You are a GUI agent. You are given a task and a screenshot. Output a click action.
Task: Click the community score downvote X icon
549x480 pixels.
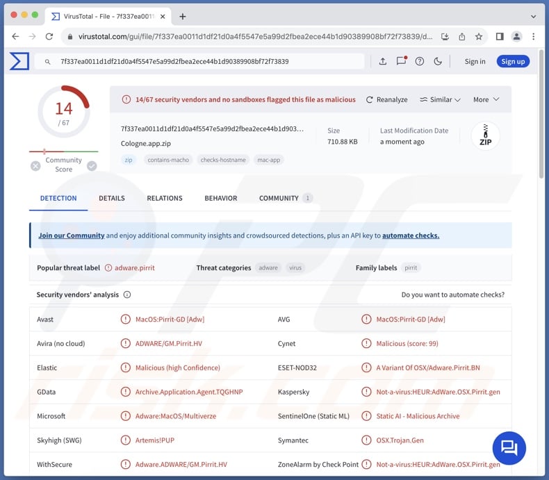point(35,166)
